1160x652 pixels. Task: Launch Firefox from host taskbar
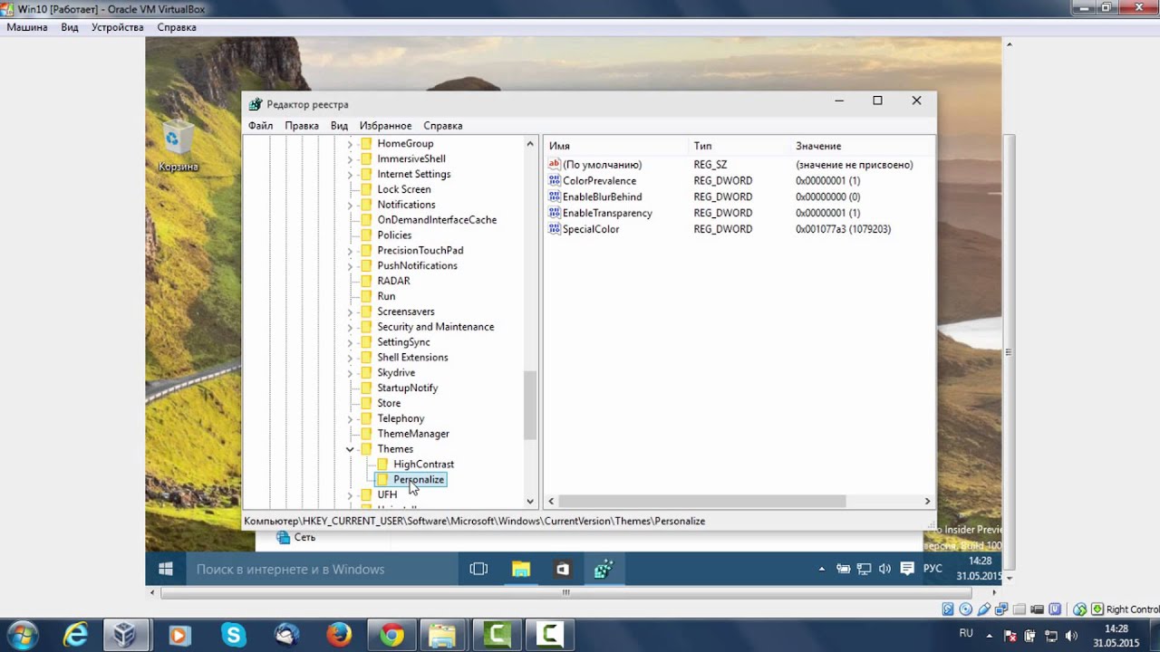click(339, 635)
